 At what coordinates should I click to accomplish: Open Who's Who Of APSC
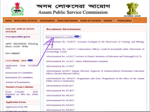coord(26,21)
